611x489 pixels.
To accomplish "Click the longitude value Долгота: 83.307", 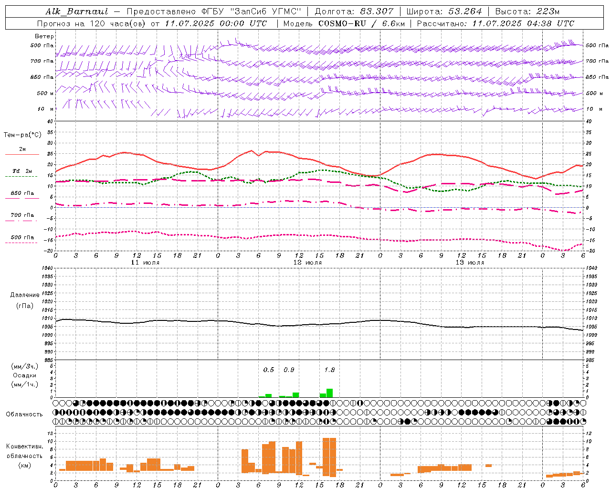I will [x=354, y=11].
